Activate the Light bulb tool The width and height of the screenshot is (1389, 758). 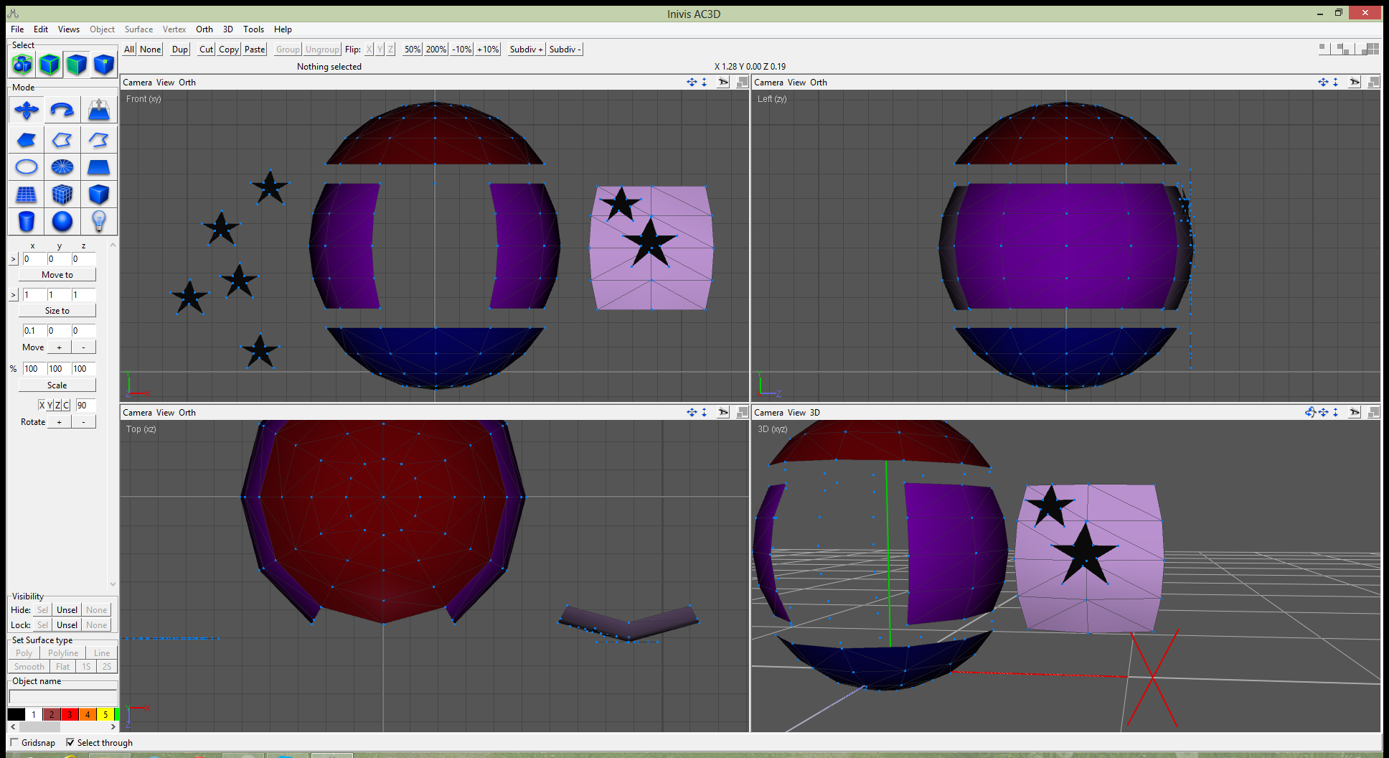point(98,222)
